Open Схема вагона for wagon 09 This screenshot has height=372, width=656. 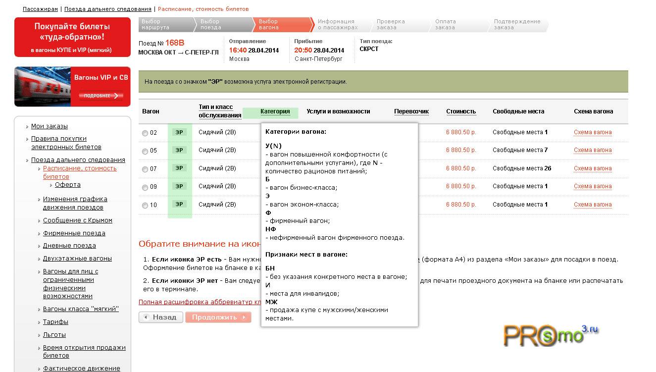(x=593, y=186)
